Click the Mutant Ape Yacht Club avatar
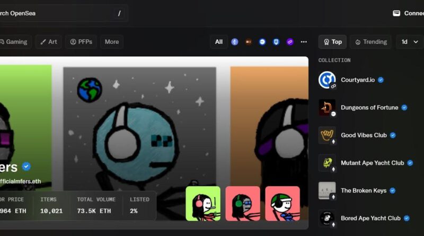 tap(327, 163)
